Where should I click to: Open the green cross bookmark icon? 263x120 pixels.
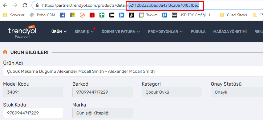[x=102, y=15]
